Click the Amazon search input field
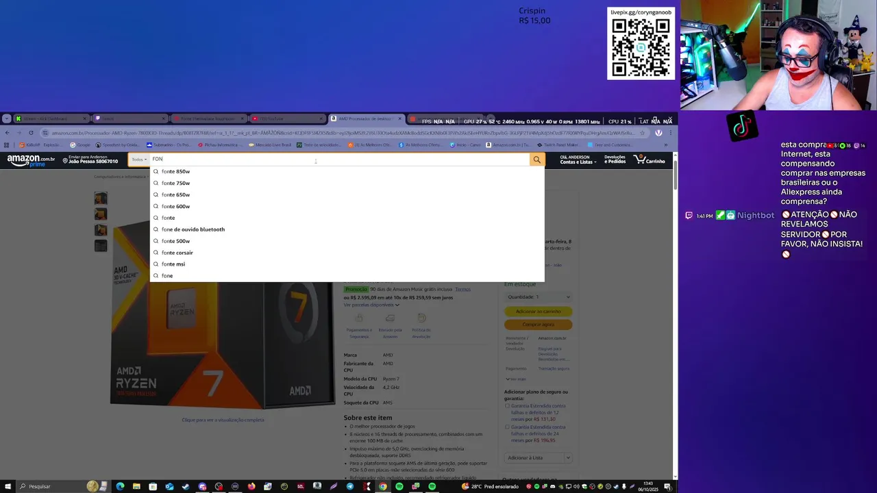The image size is (877, 493). point(340,160)
